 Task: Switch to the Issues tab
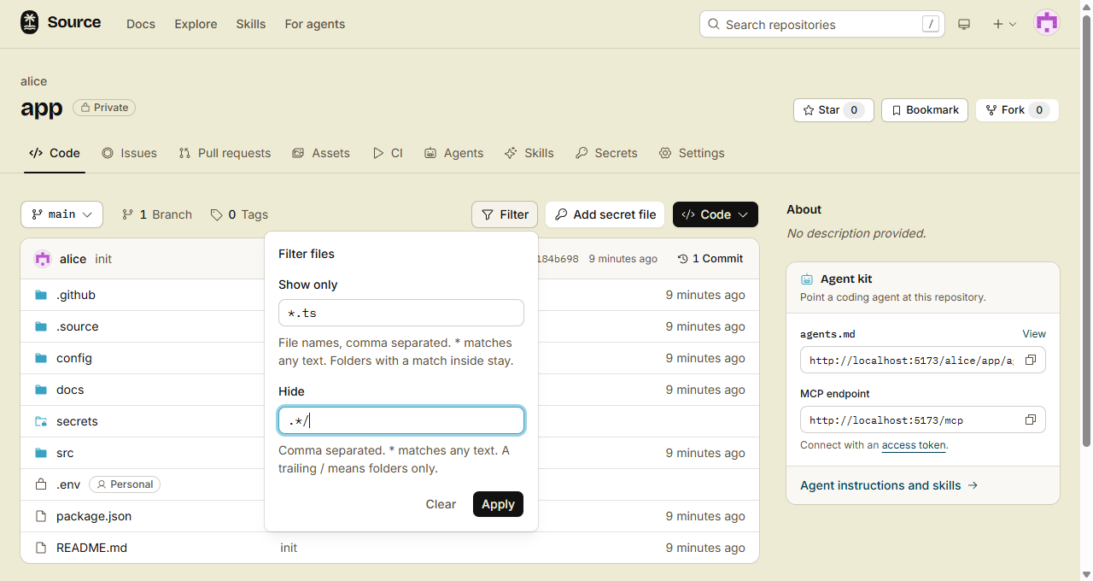(129, 153)
